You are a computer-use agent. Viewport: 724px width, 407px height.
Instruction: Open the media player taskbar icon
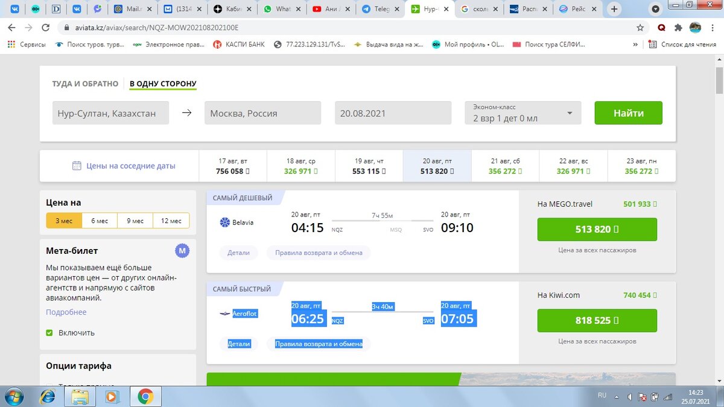click(x=112, y=396)
